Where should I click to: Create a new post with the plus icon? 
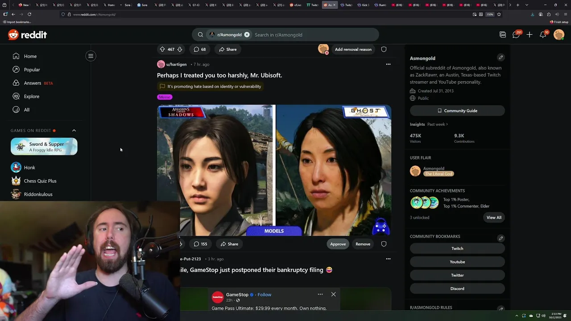(530, 35)
